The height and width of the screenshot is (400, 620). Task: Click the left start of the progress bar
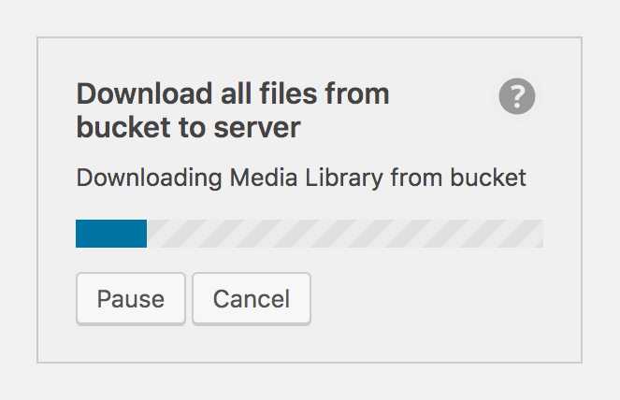80,234
